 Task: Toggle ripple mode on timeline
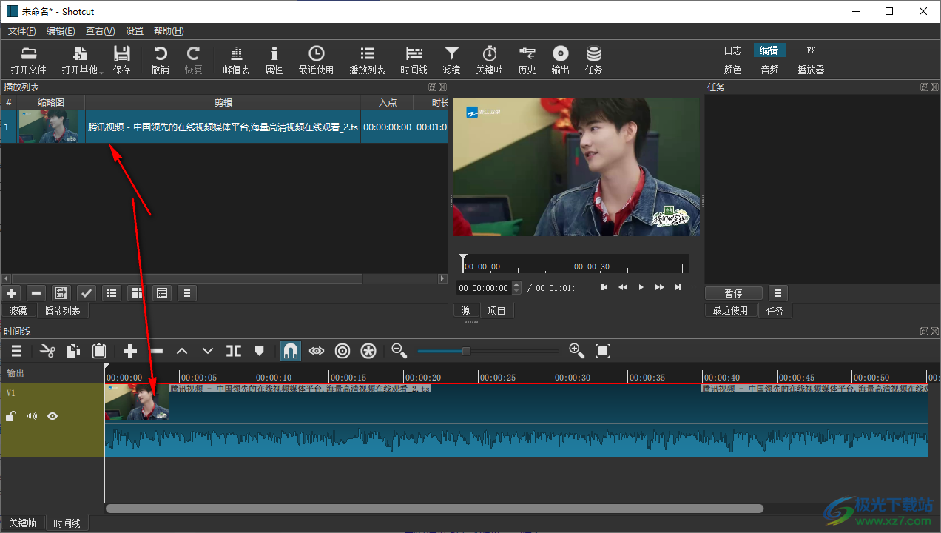tap(343, 351)
